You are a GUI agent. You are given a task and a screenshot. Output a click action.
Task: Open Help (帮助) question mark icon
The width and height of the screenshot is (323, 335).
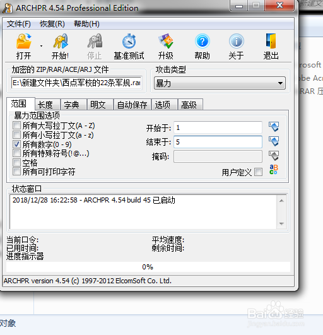(x=202, y=41)
